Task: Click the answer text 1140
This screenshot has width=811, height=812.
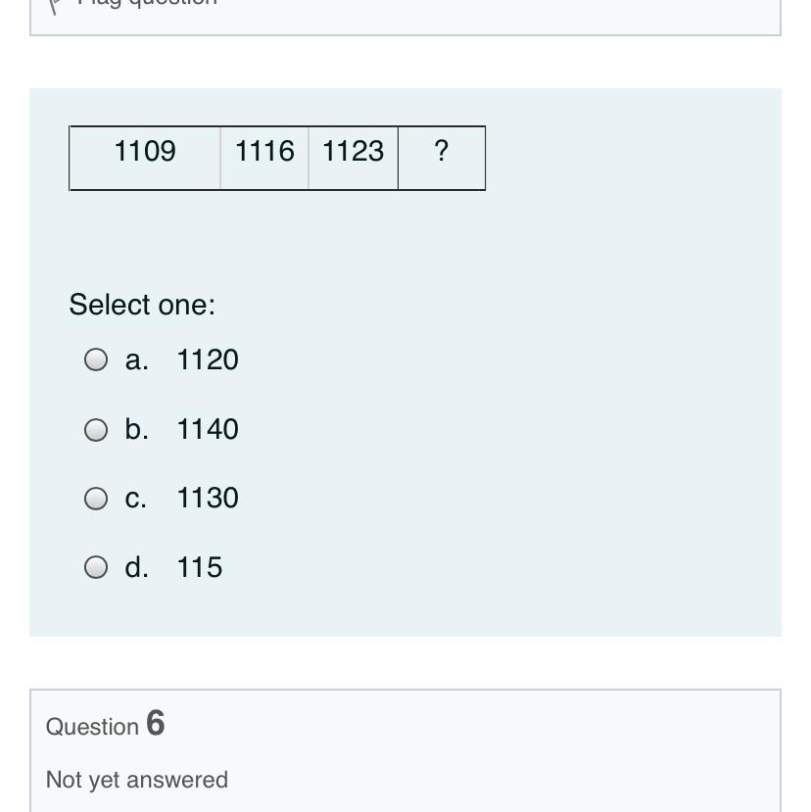Action: (208, 430)
